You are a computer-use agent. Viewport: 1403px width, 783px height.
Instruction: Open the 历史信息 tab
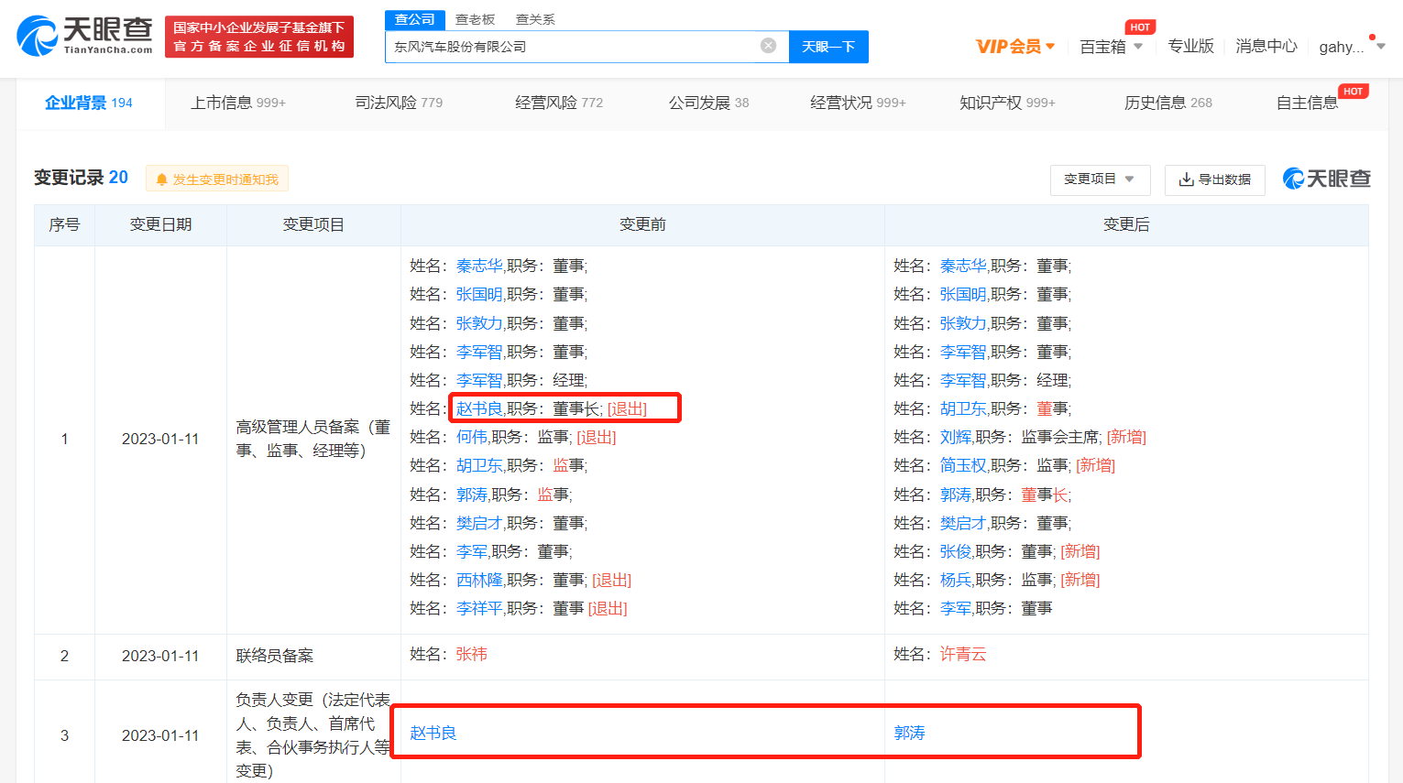coord(1168,103)
